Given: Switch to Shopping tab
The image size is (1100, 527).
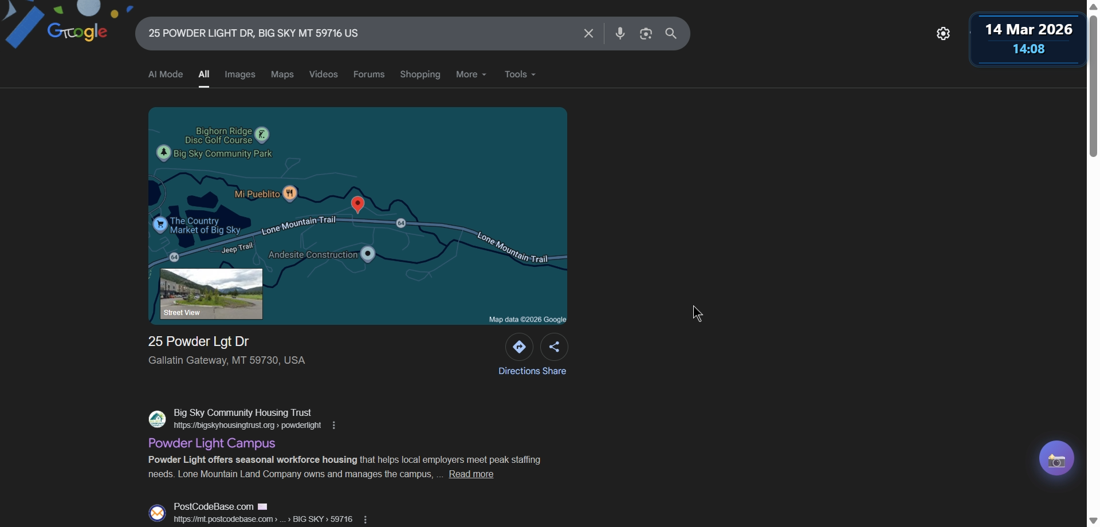Looking at the screenshot, I should 421,74.
